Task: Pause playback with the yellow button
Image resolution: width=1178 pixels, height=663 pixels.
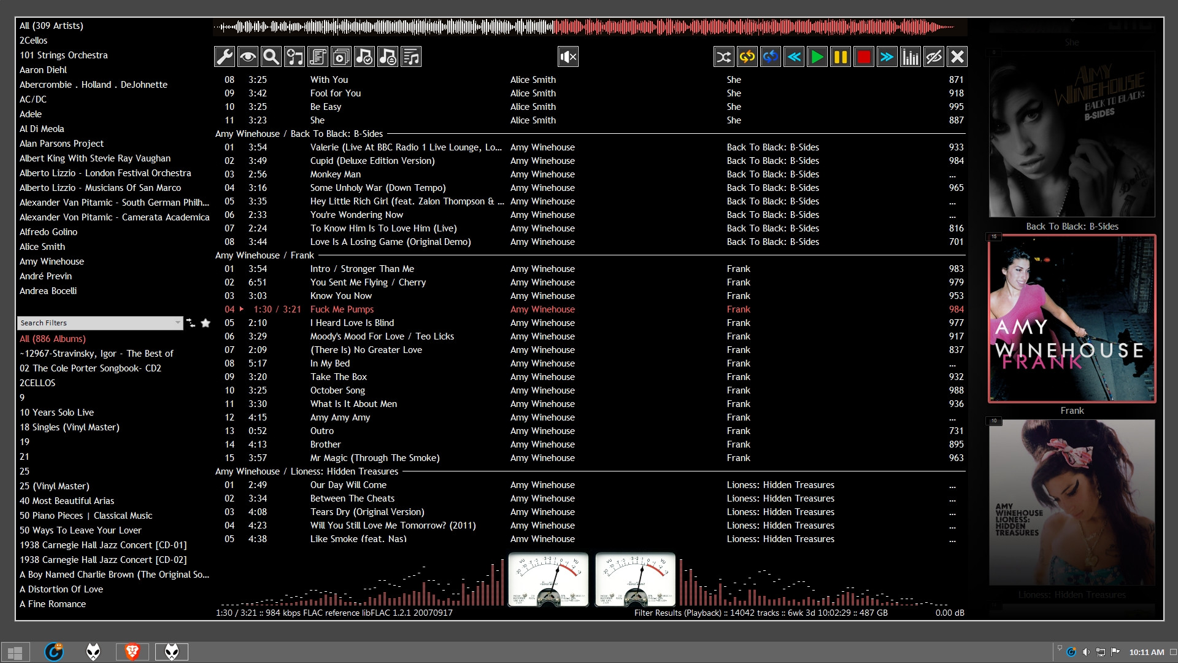Action: [840, 57]
